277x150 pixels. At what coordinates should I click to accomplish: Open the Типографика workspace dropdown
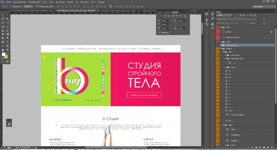tap(264, 7)
